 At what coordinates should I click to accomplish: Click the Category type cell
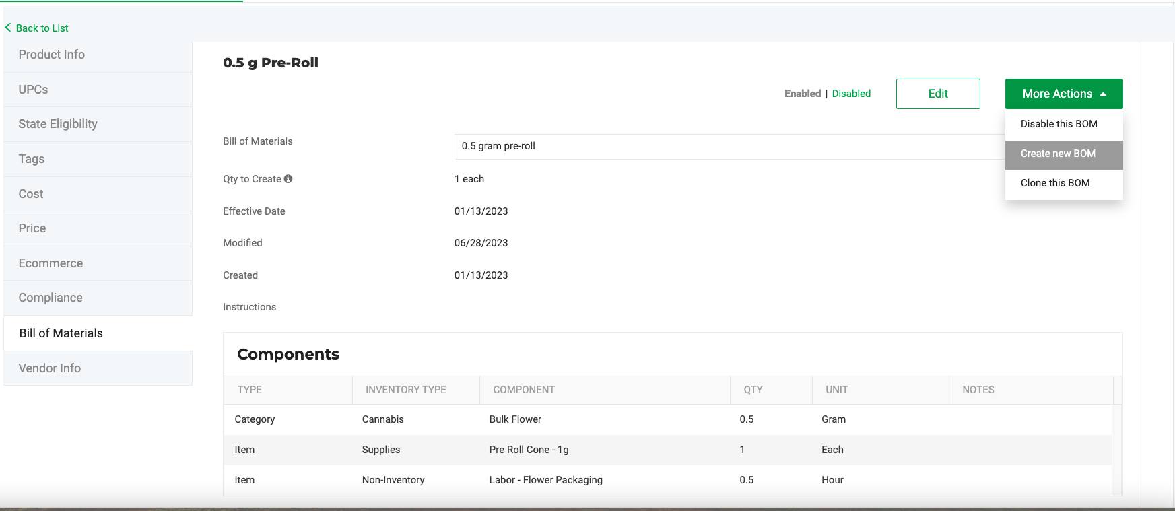(255, 419)
